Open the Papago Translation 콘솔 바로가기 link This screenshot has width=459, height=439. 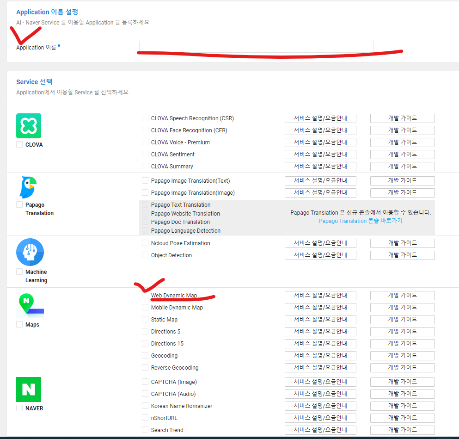pyautogui.click(x=361, y=221)
